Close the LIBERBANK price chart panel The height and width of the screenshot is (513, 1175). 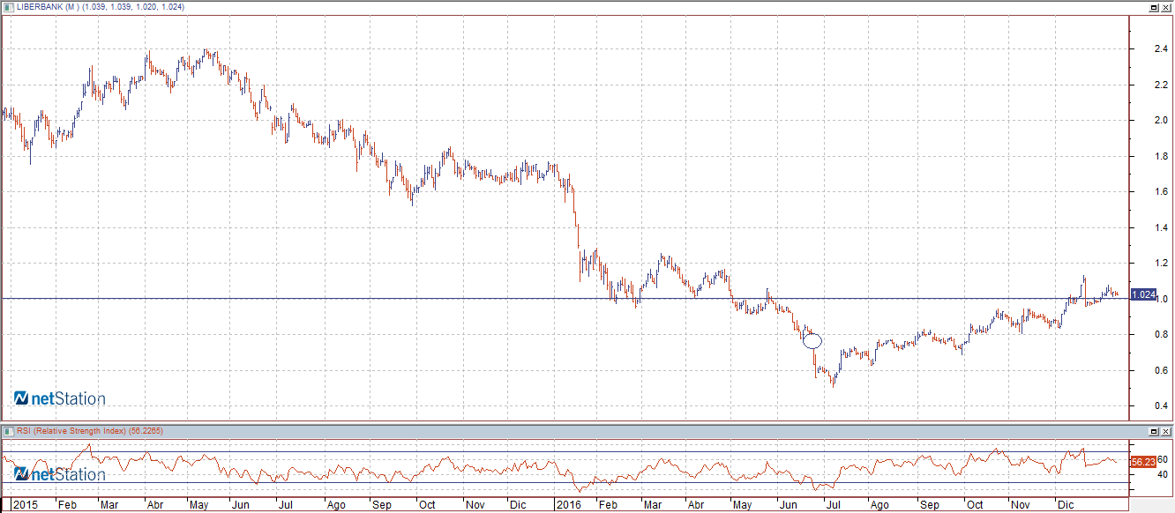(1166, 6)
